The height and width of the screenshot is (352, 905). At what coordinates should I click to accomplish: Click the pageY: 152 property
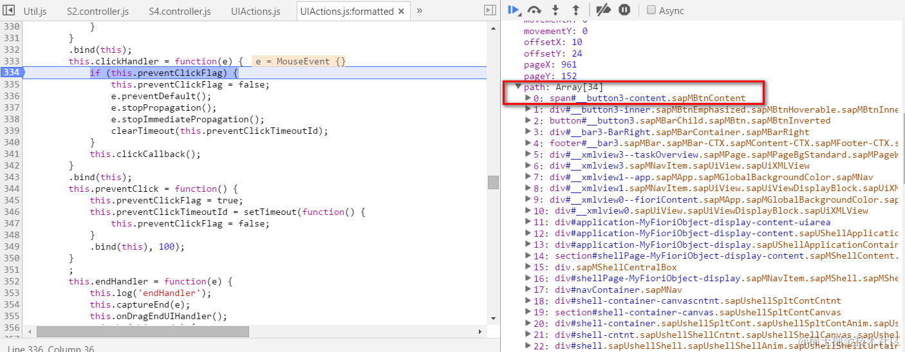[550, 76]
